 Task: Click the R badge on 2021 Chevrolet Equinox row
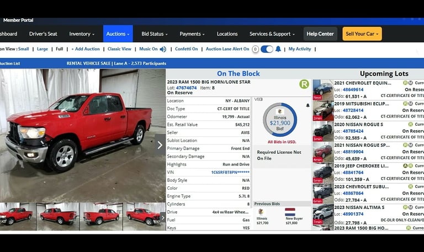point(405,83)
